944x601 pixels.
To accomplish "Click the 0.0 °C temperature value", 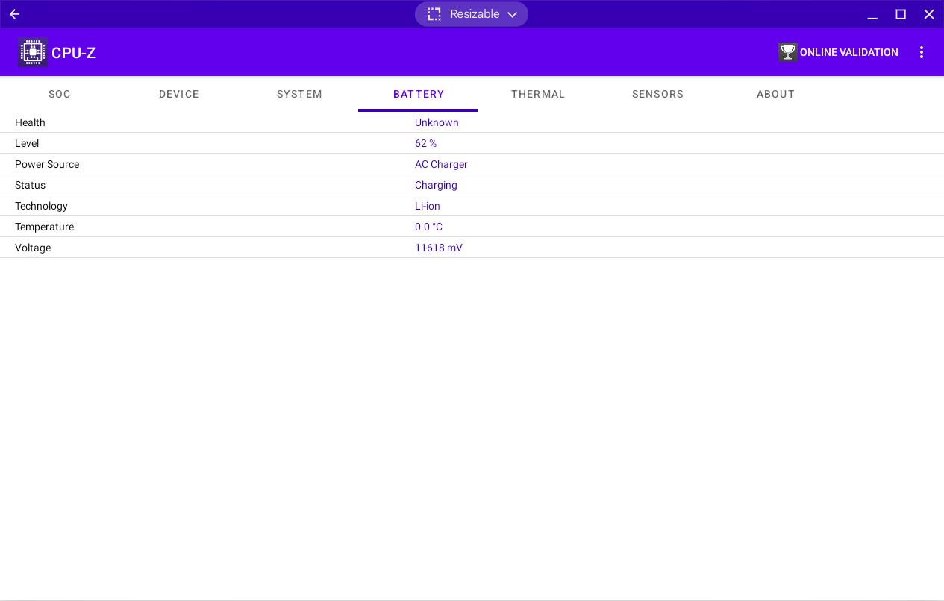I will click(x=428, y=227).
